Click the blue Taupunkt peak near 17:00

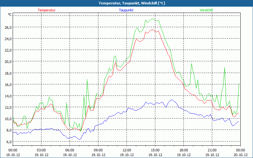(172, 100)
